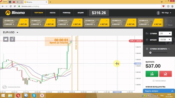
Task: Click the green padlock security icon
Action: pyautogui.click(x=19, y=6)
